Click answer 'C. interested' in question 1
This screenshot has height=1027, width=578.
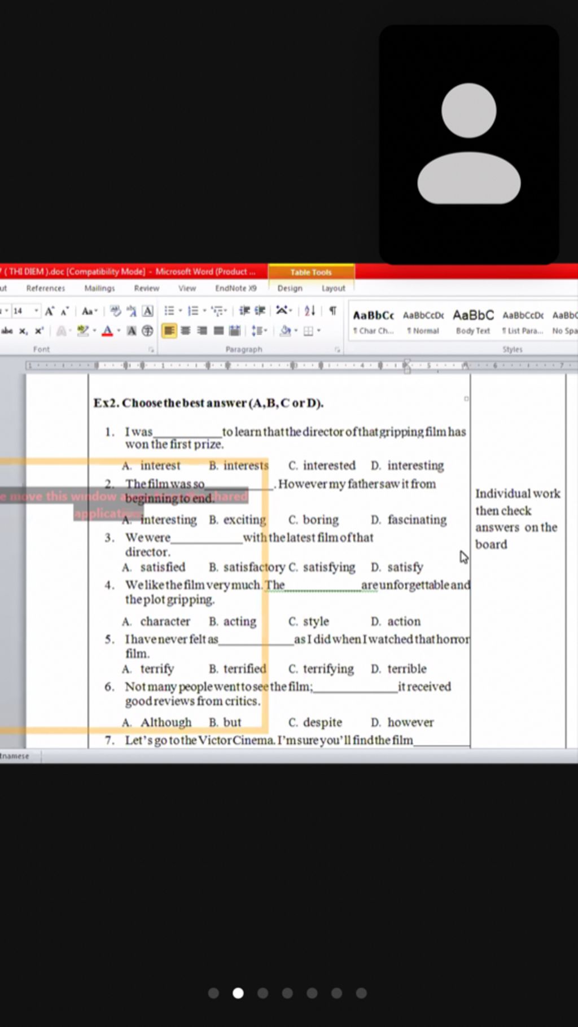tap(322, 466)
